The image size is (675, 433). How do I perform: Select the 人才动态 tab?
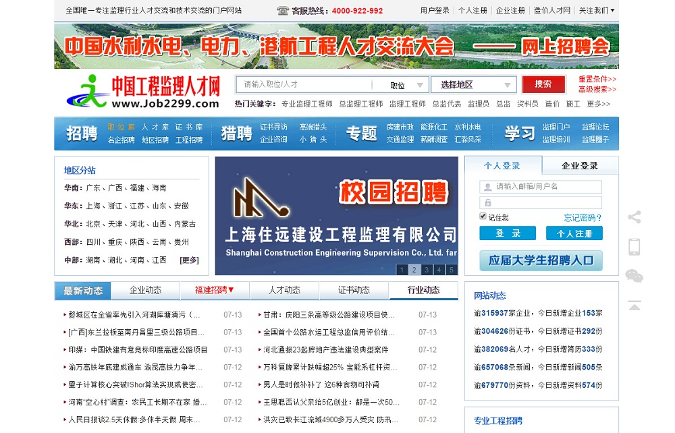[285, 290]
